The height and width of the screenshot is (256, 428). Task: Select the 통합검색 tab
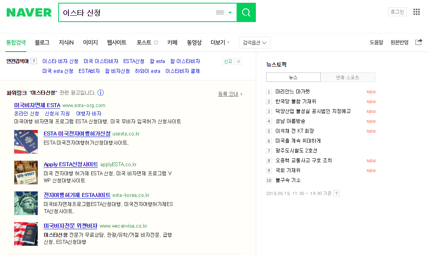pyautogui.click(x=16, y=43)
